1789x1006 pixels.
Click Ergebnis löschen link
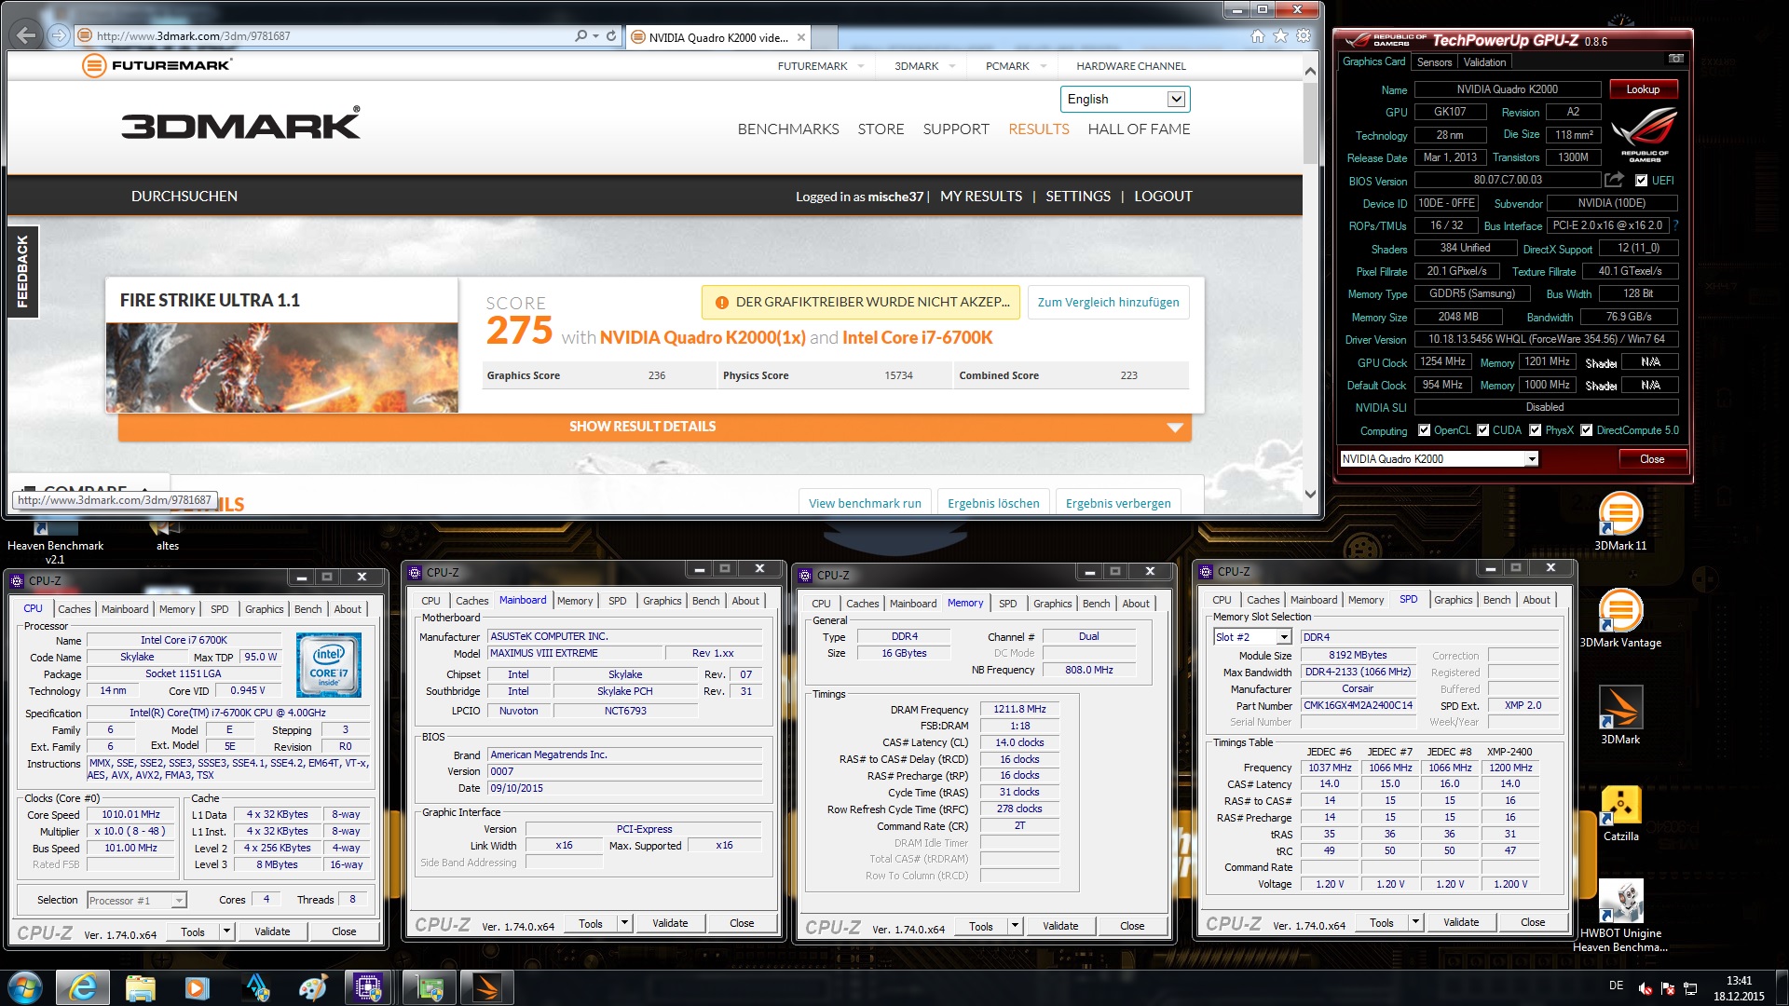(993, 503)
